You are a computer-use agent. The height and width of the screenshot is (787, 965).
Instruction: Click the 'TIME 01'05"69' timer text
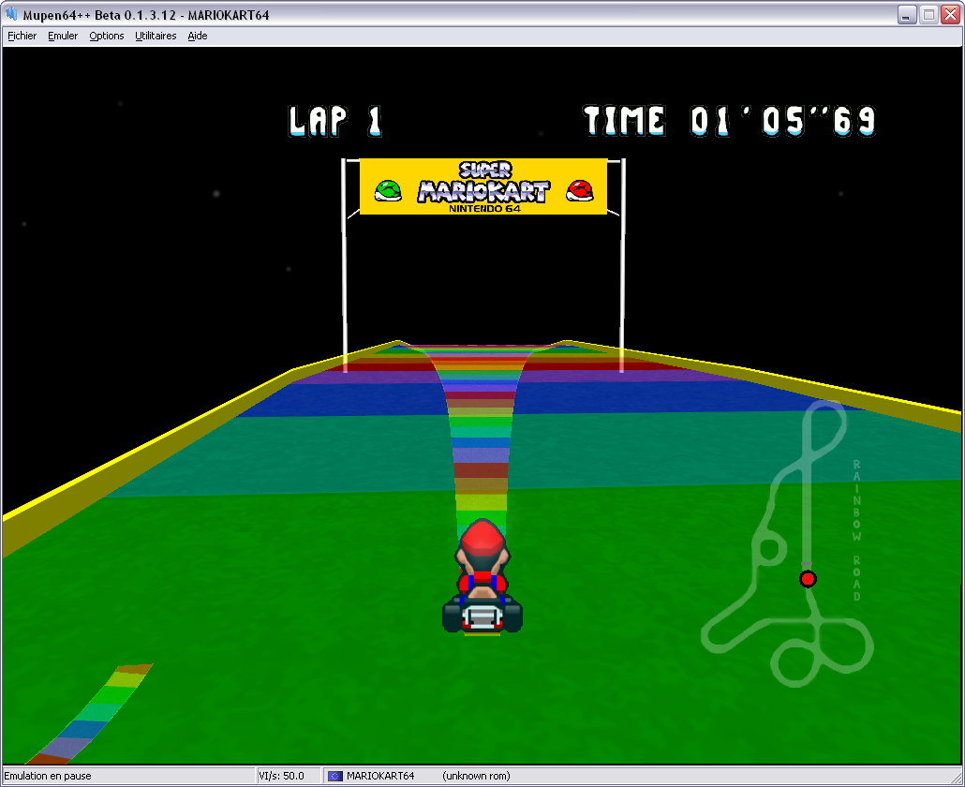(x=729, y=121)
